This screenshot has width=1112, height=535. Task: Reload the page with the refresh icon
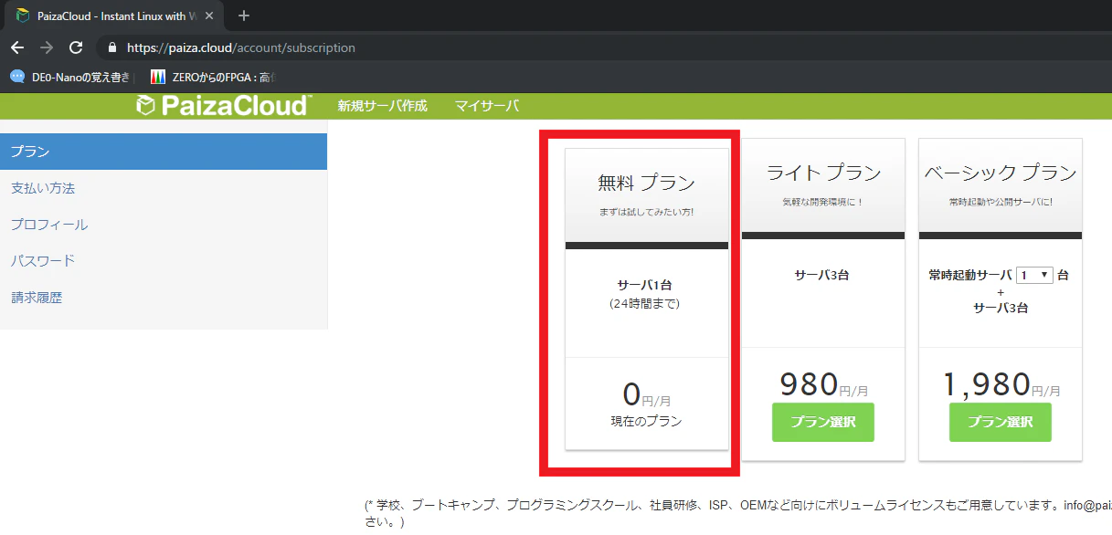[76, 47]
